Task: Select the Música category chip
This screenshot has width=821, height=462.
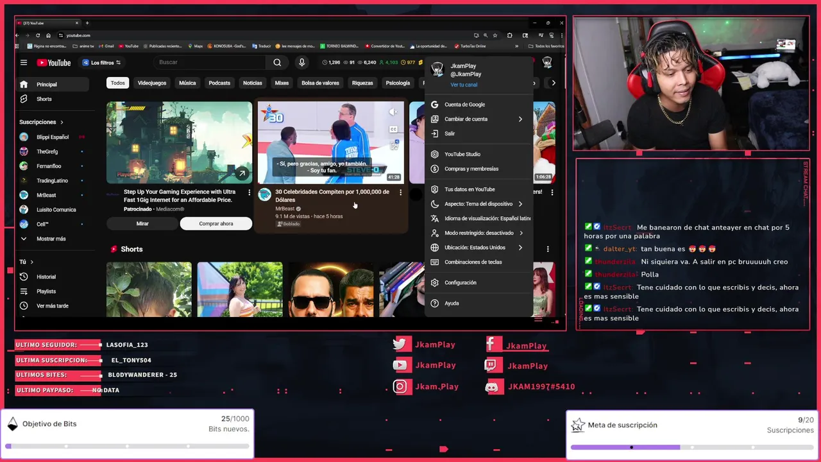Action: [187, 83]
